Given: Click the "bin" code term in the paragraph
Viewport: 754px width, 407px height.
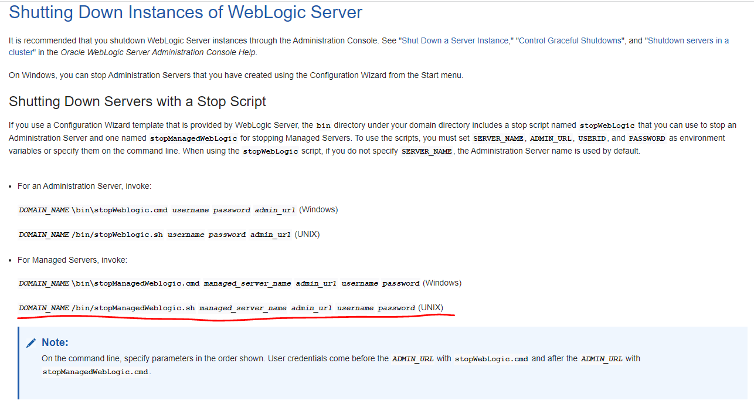Looking at the screenshot, I should [x=323, y=126].
